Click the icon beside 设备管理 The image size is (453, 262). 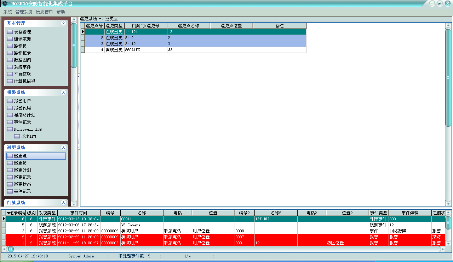10,32
